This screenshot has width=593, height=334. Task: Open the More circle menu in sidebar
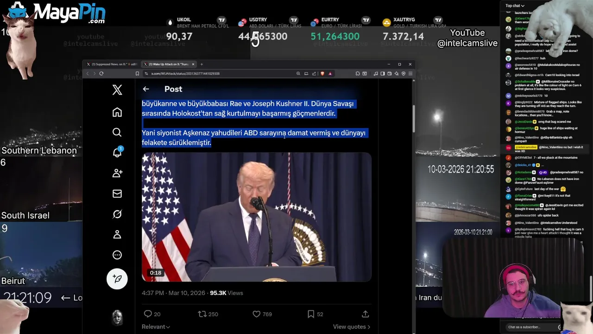[117, 255]
